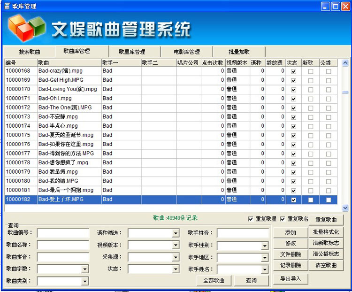Click the 重复歌曲 button
The height and width of the screenshot is (292, 352).
(x=326, y=220)
